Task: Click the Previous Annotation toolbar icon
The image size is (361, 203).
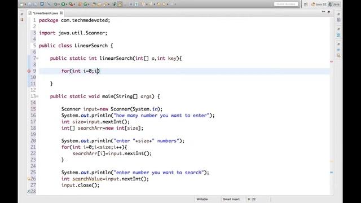Action: [x=151, y=4]
